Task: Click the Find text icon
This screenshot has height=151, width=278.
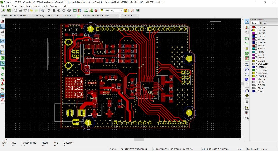Action: click(42, 11)
